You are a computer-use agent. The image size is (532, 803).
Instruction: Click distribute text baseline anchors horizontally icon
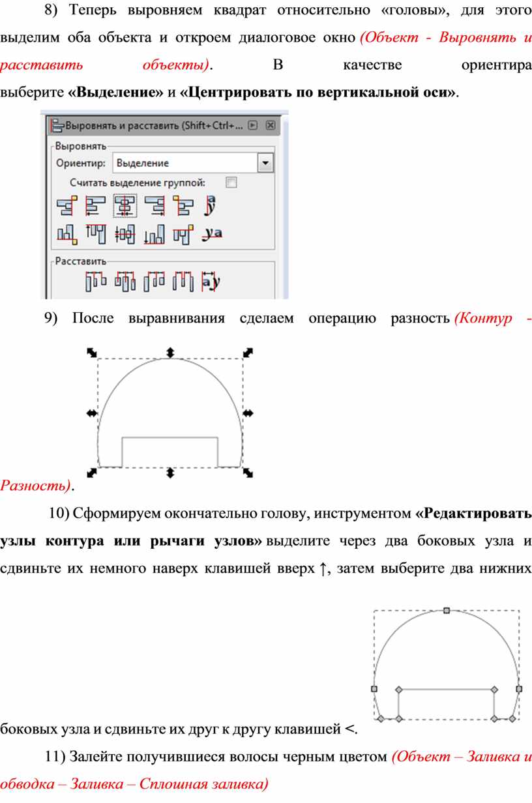[x=211, y=281]
